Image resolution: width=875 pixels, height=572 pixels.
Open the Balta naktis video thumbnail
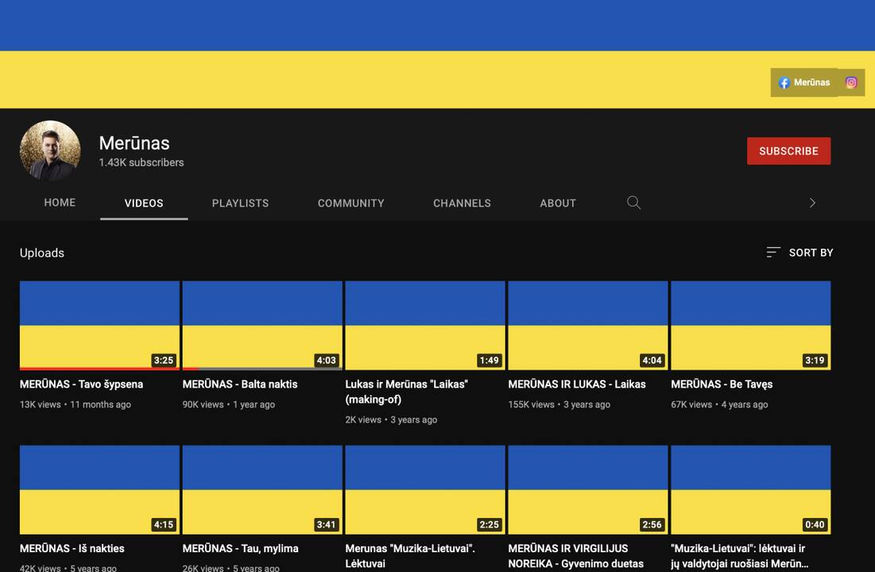click(x=262, y=326)
